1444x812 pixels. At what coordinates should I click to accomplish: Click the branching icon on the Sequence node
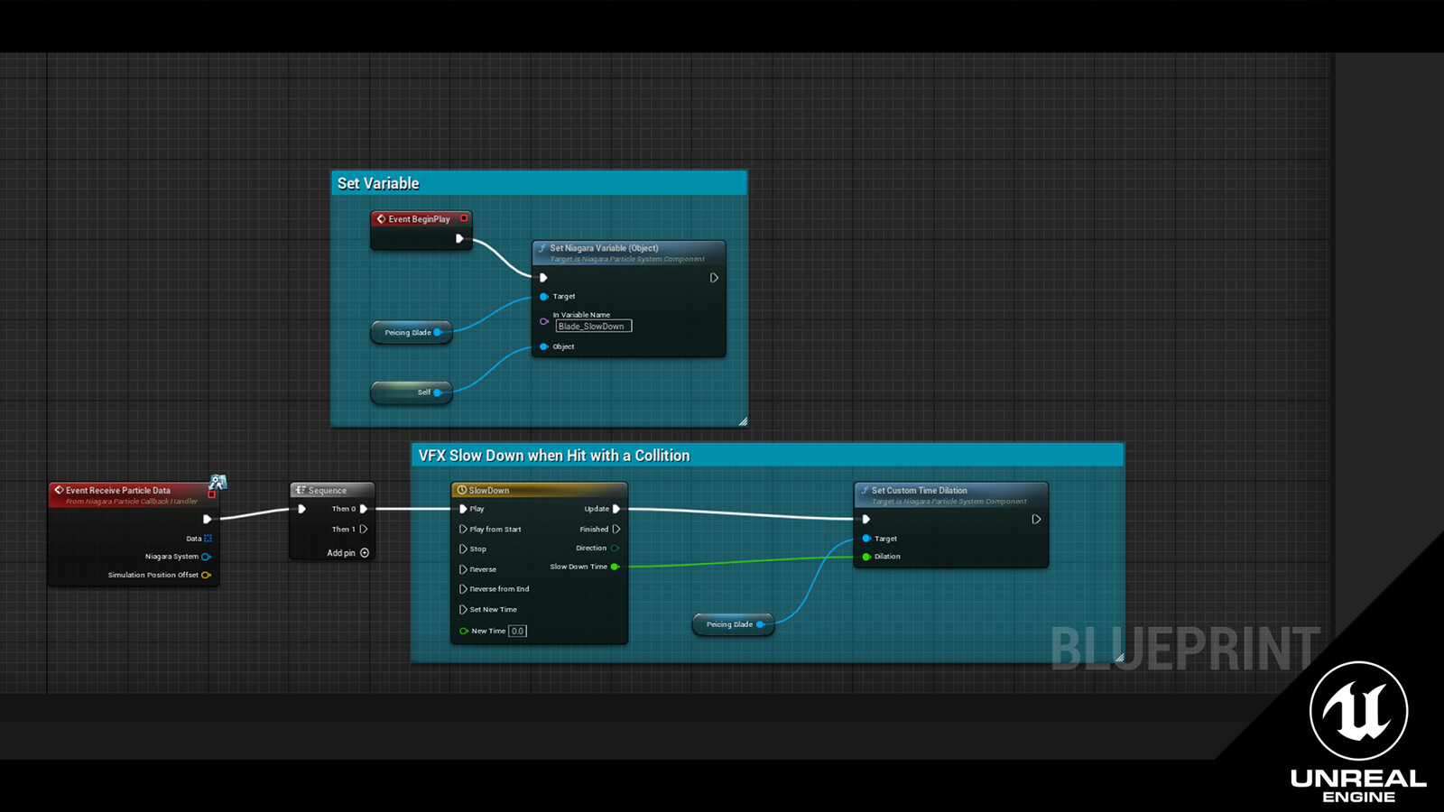pos(301,490)
